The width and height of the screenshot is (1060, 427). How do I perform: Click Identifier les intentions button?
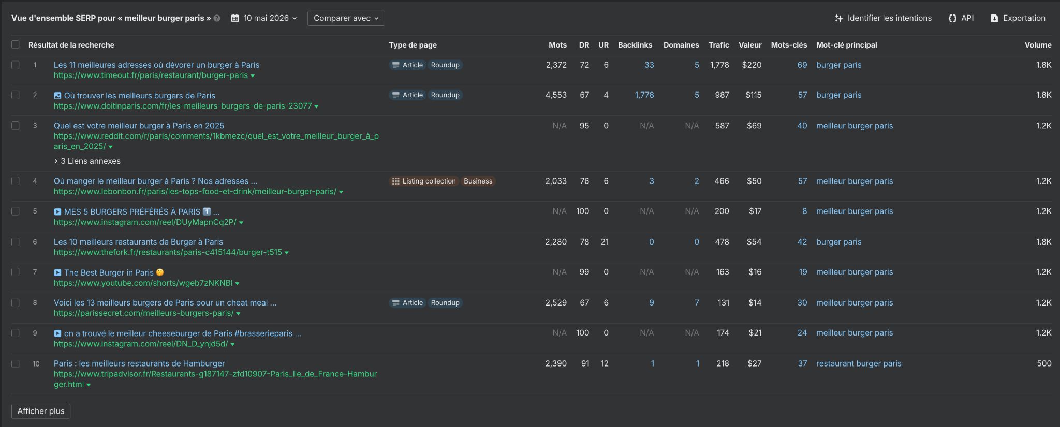(x=883, y=18)
